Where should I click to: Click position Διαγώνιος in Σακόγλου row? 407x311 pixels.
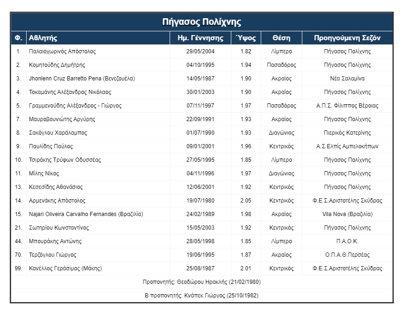(x=281, y=133)
